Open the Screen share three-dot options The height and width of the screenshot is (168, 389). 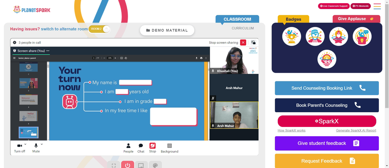[x=48, y=51]
